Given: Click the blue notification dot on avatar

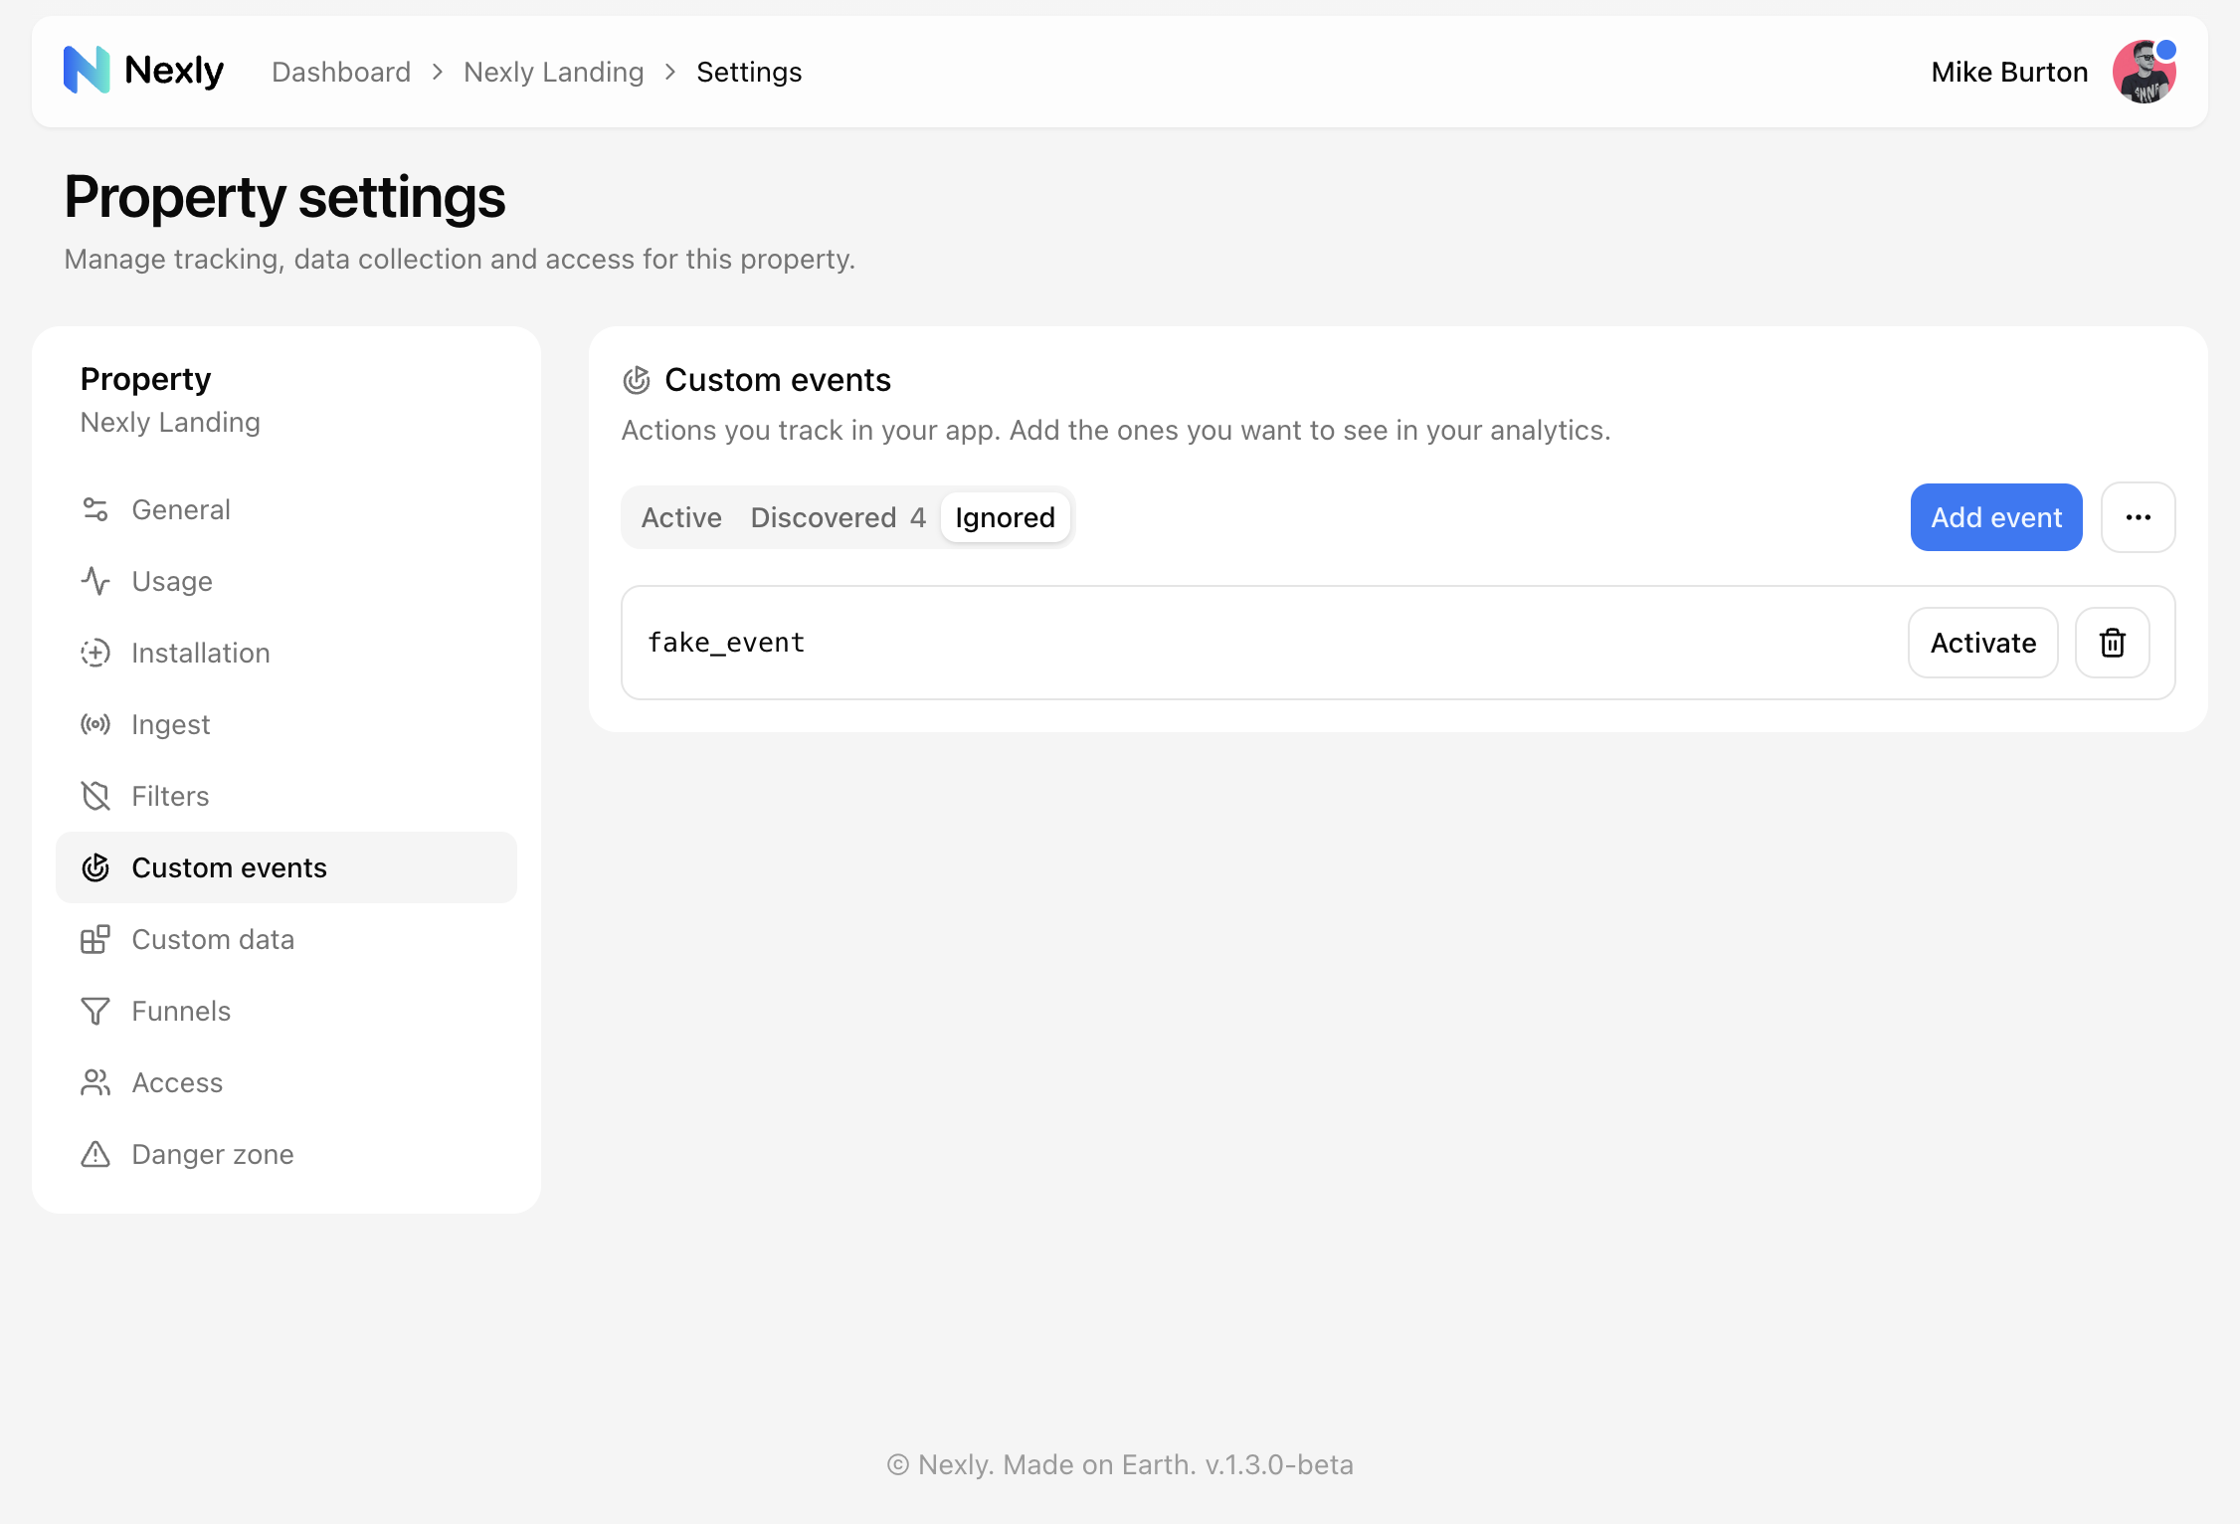Looking at the screenshot, I should click(2166, 50).
